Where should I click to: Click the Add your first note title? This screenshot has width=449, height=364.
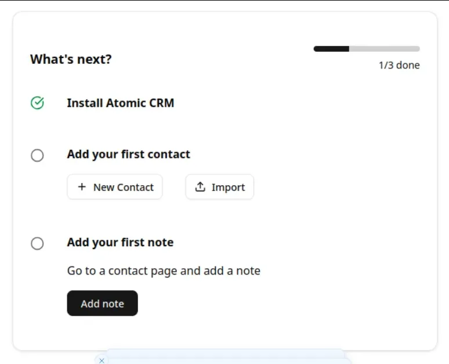click(120, 243)
